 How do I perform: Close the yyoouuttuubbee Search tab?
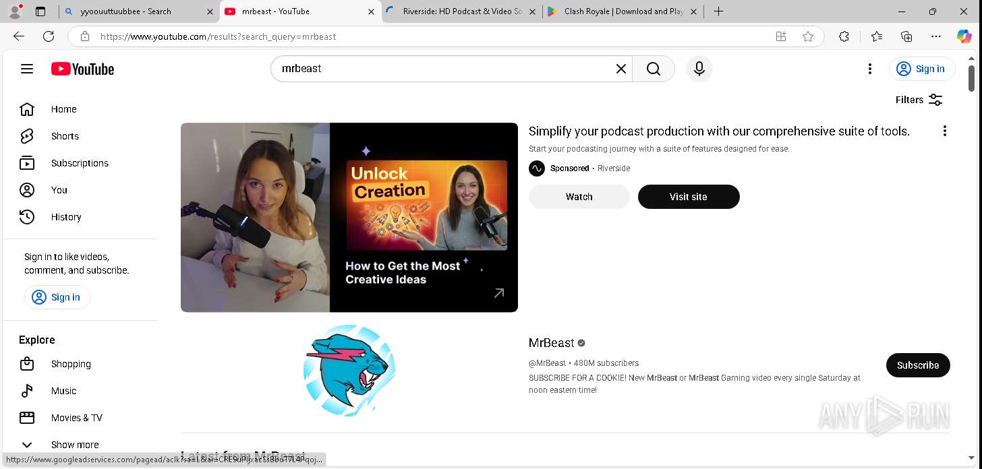pos(210,11)
